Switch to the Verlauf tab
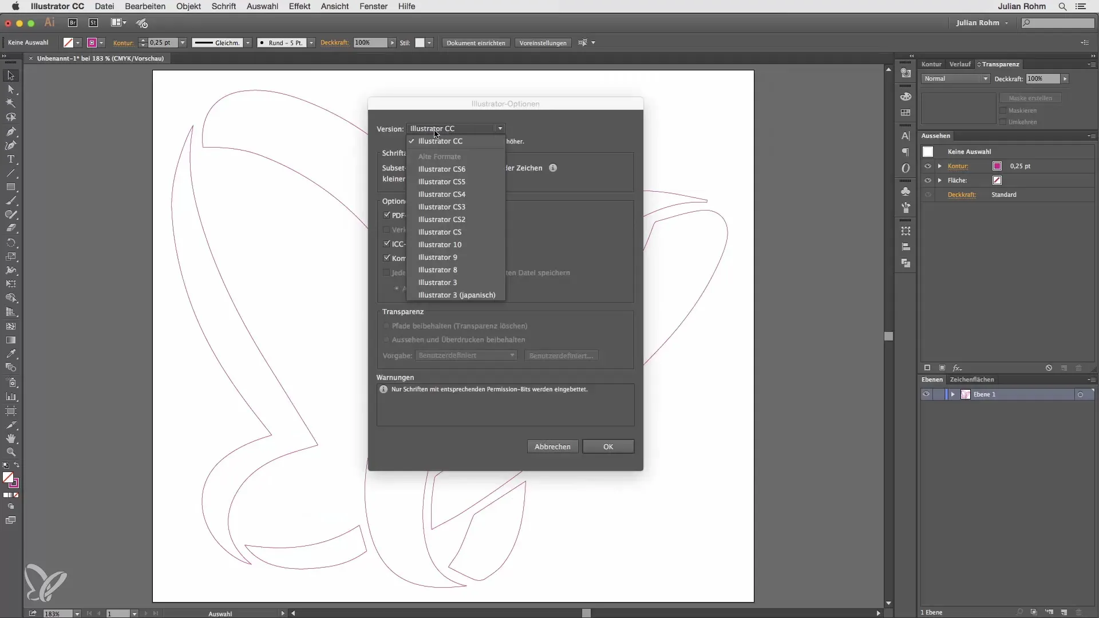1099x618 pixels. [960, 64]
